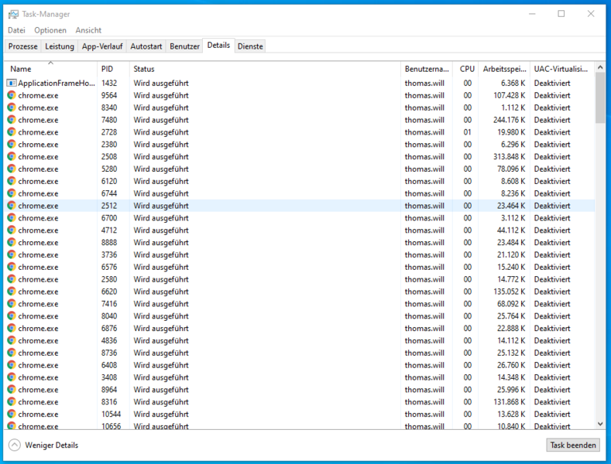Switch to the Dienste tab

click(x=250, y=46)
